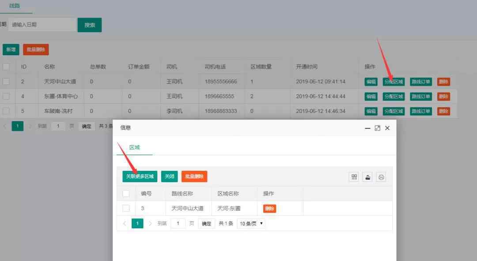Check the 东圃-体育中心 row checkbox
477x261 pixels.
click(x=6, y=96)
